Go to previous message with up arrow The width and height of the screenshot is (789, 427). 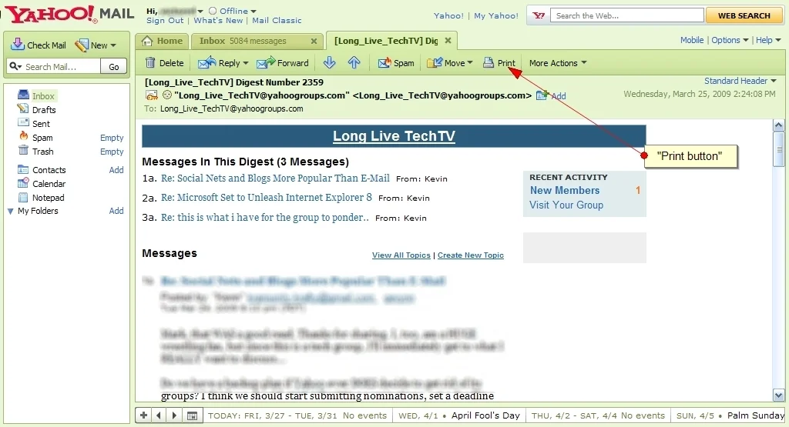pyautogui.click(x=354, y=62)
